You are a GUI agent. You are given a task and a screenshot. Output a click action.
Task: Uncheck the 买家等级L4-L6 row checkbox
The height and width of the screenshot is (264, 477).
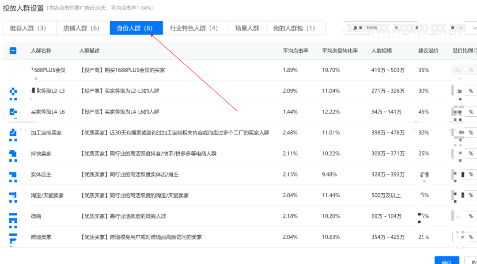13,112
